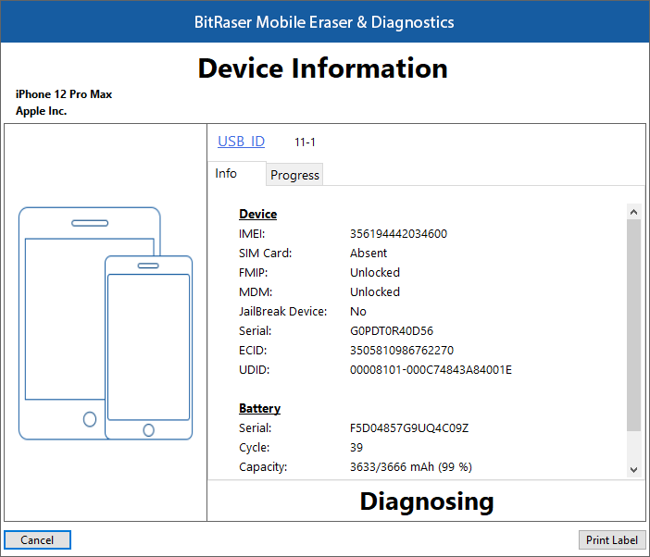Click the MDM status Unlocked

pos(375,292)
